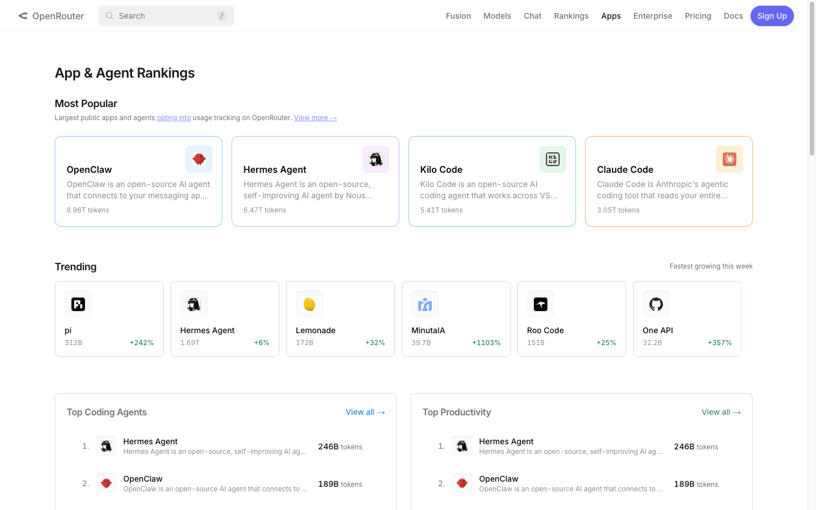Select the Apps nav item

point(611,16)
